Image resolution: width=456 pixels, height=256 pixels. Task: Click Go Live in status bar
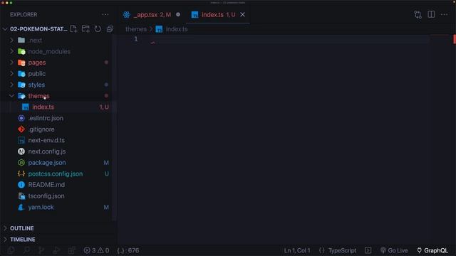pyautogui.click(x=394, y=250)
